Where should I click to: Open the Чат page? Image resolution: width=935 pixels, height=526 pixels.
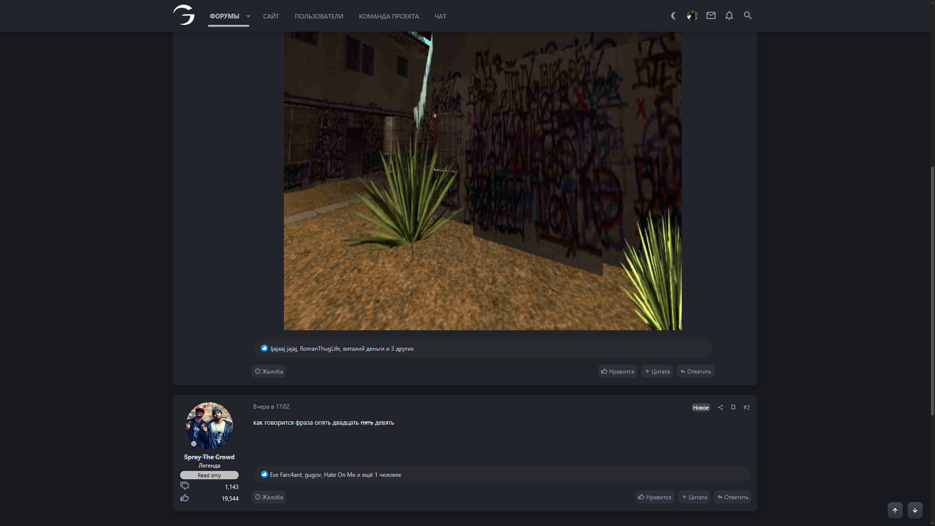point(440,17)
